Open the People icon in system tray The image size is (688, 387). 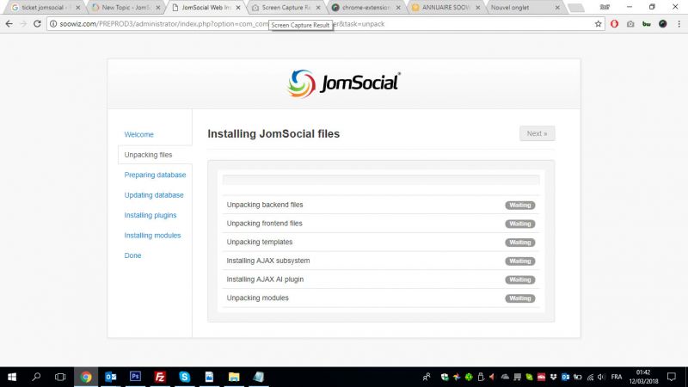pos(427,377)
